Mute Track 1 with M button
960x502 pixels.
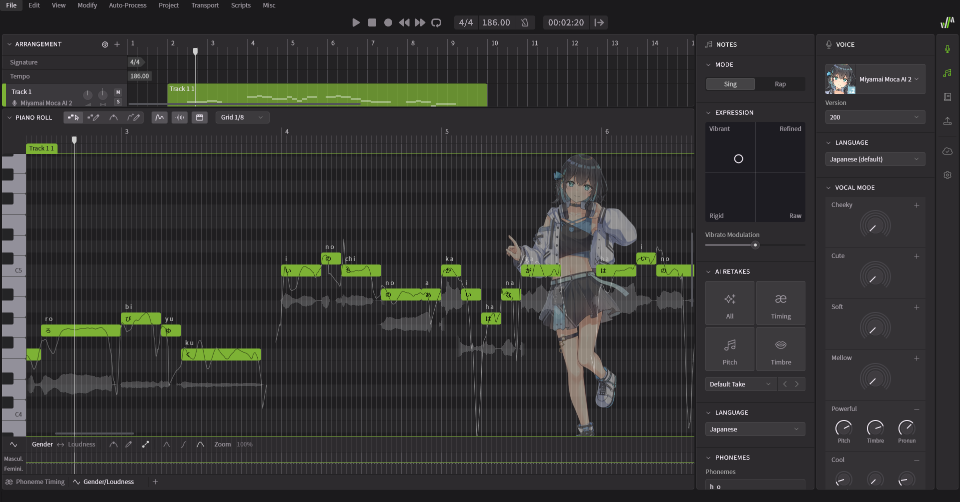(118, 92)
